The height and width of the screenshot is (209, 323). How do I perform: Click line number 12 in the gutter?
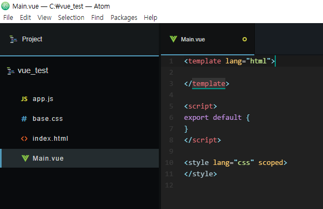tap(169, 185)
